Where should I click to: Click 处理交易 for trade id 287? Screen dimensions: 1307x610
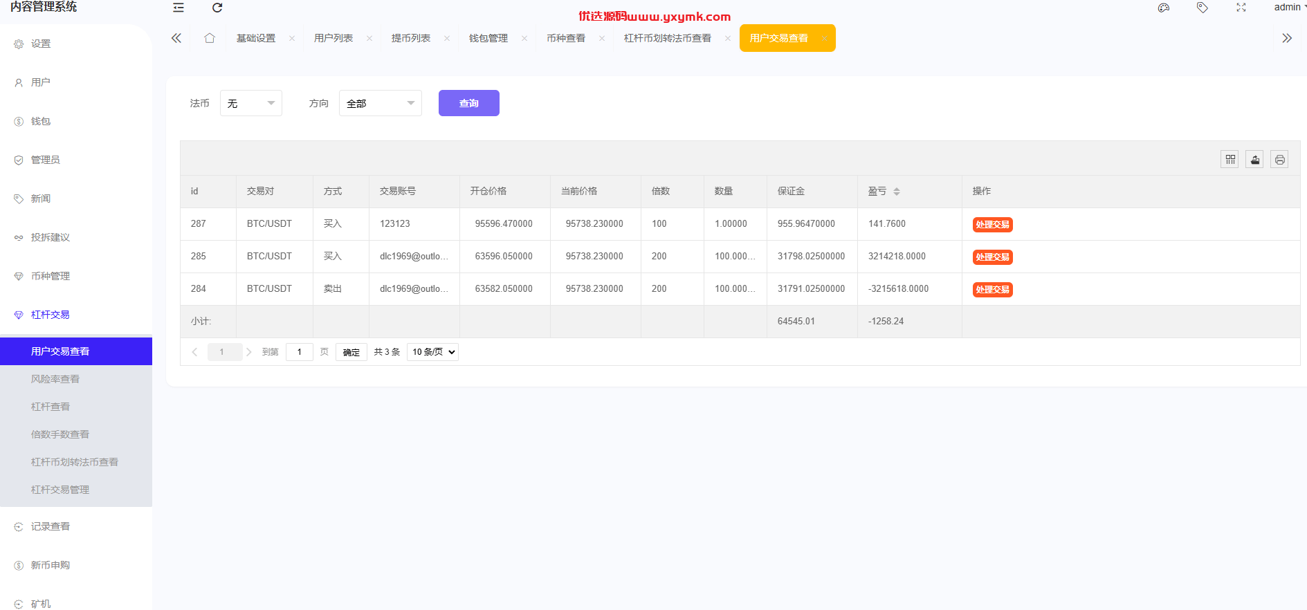[x=993, y=225]
